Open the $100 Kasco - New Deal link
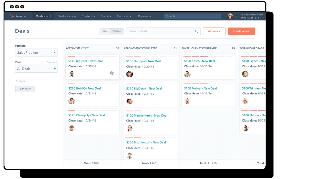Screen dimensions: 326x179 tap(200, 61)
